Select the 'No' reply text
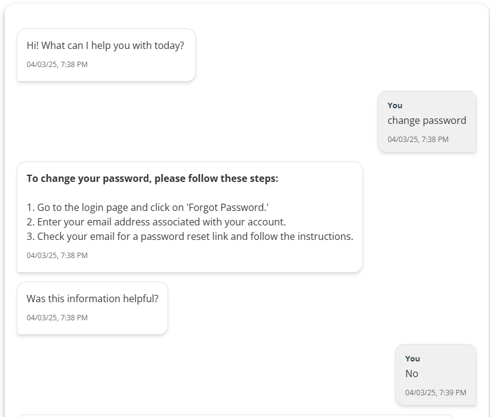 (412, 373)
